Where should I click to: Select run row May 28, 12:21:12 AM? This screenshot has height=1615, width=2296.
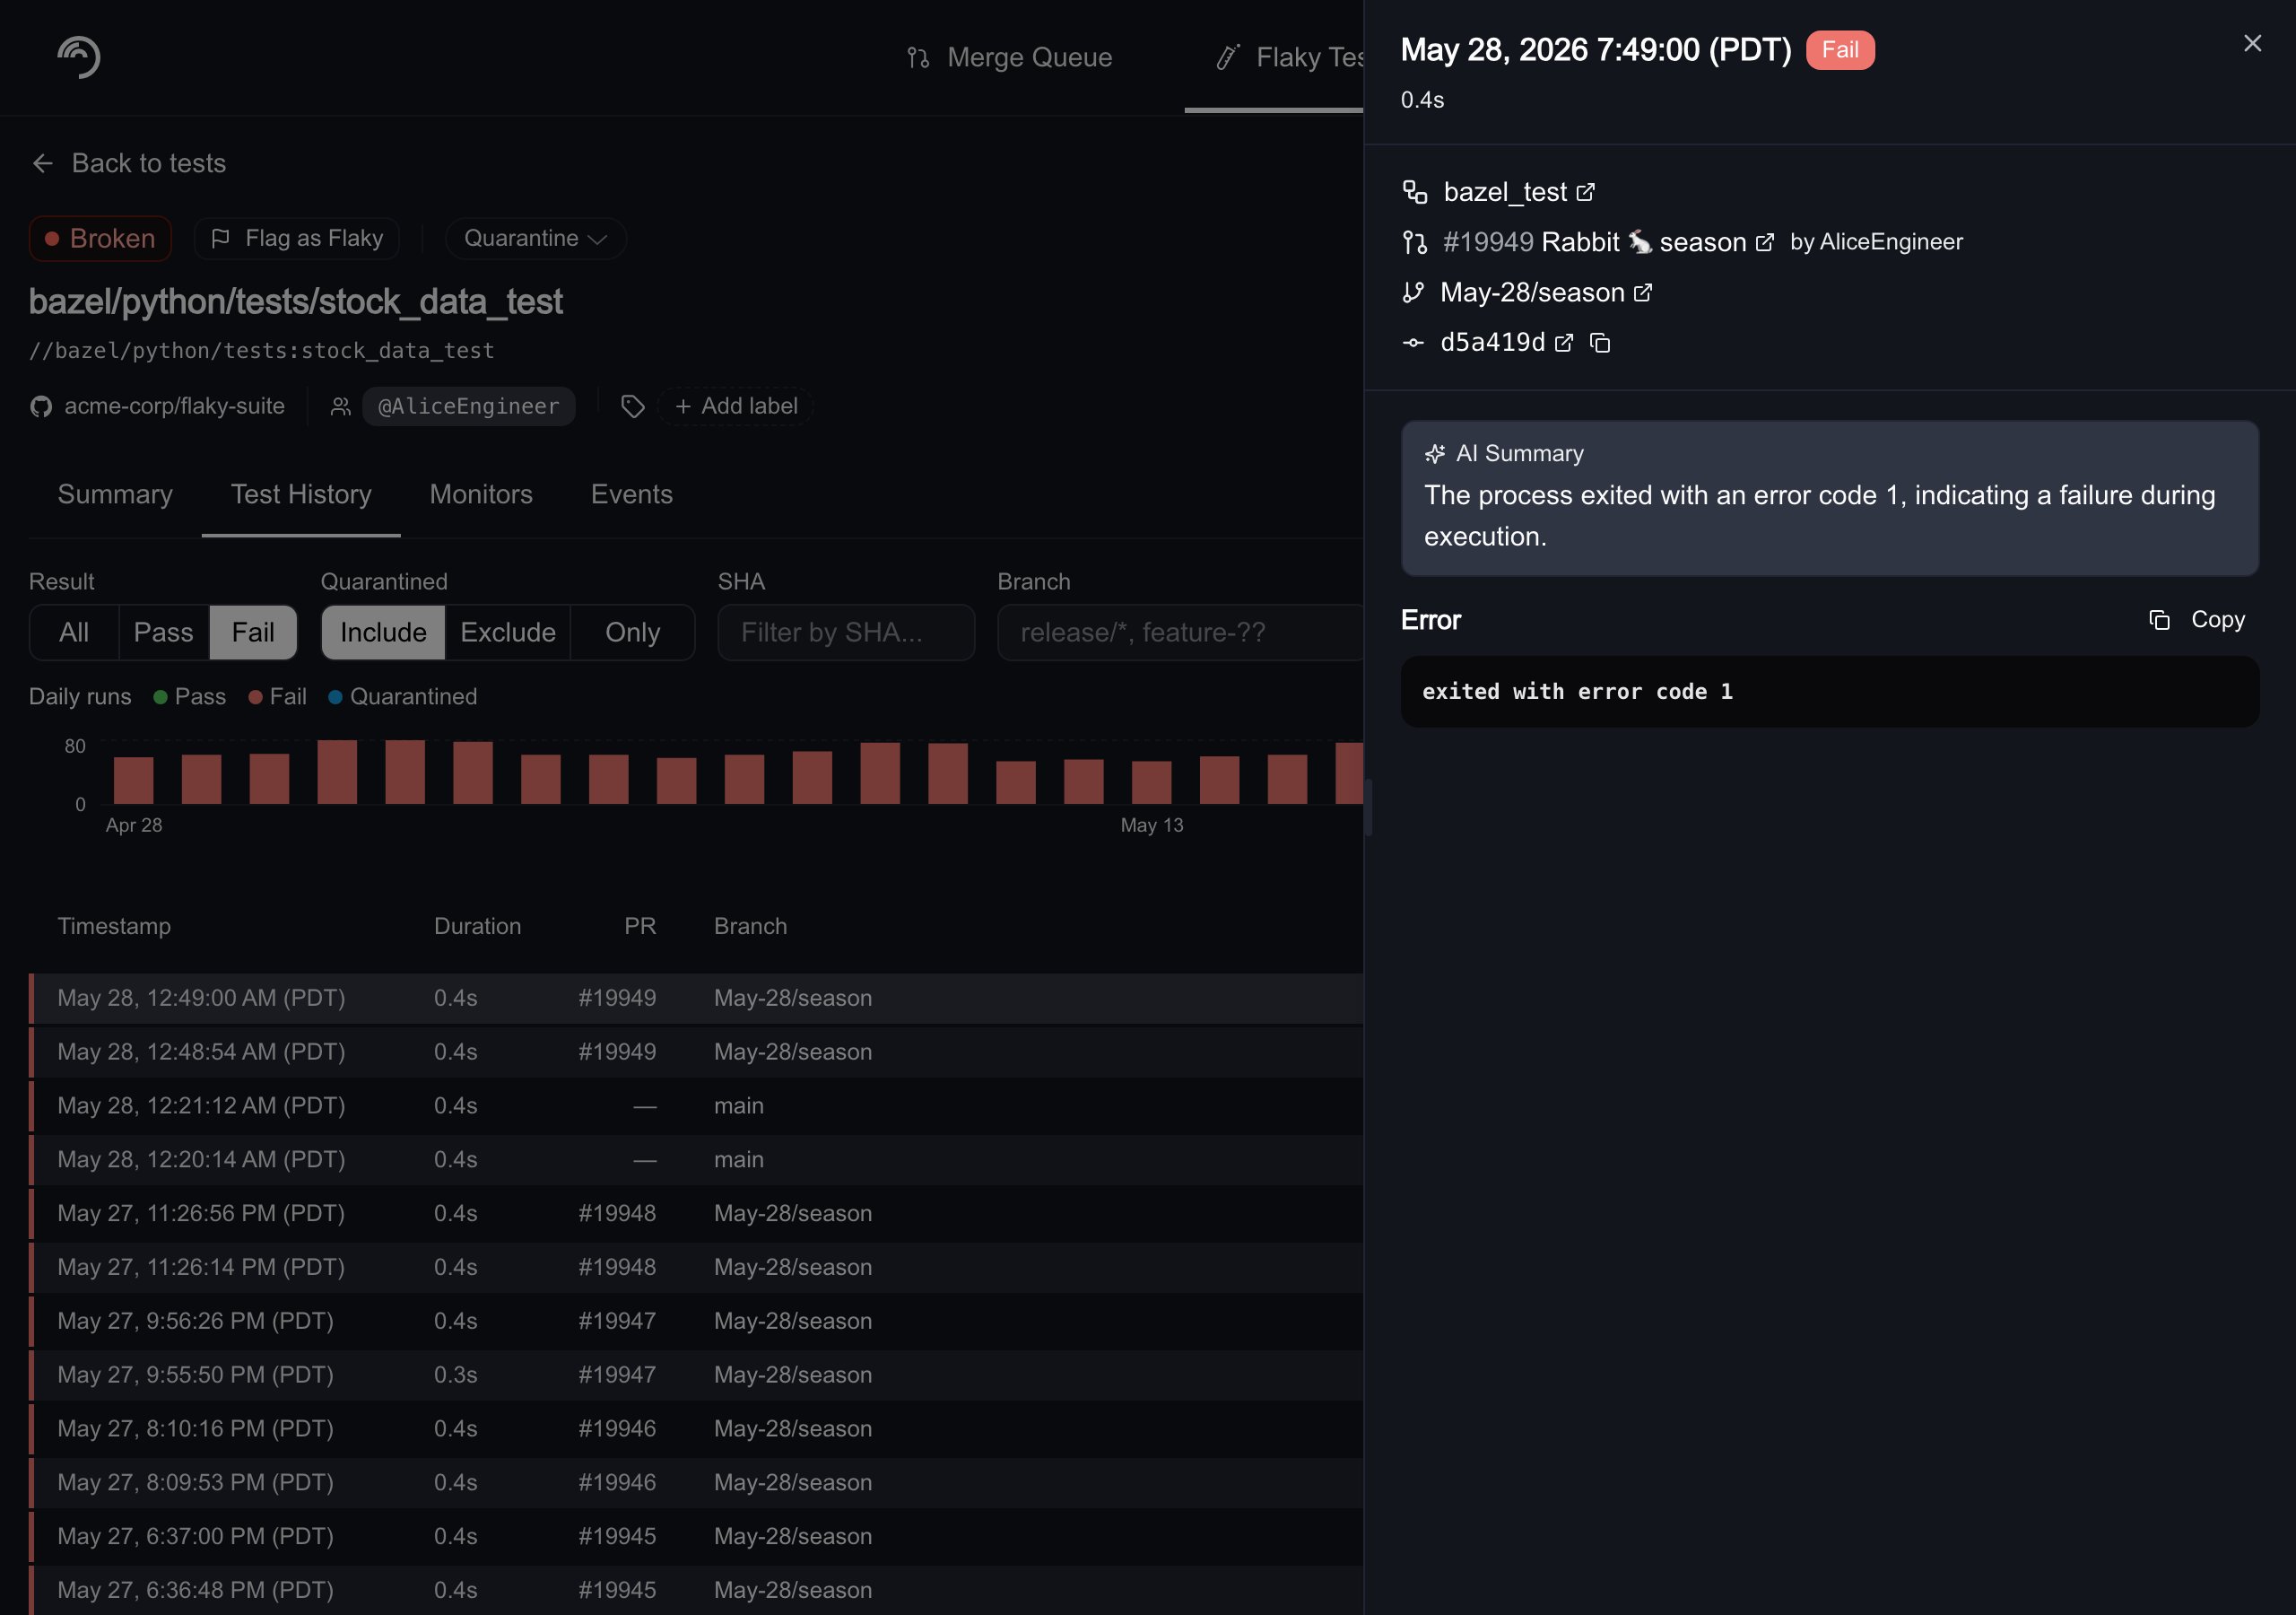[697, 1105]
